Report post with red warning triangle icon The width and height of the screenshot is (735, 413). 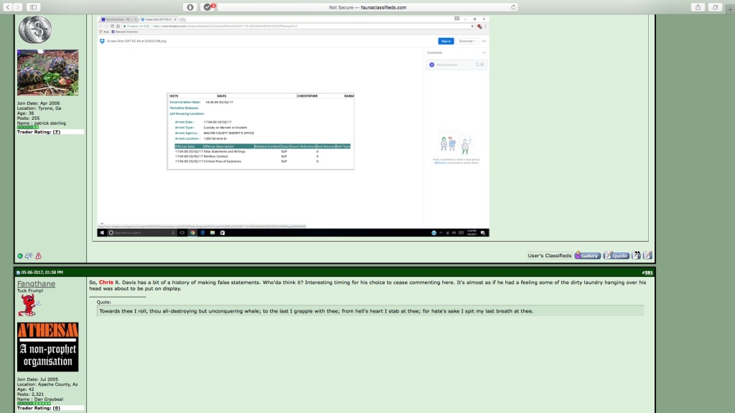tap(39, 256)
